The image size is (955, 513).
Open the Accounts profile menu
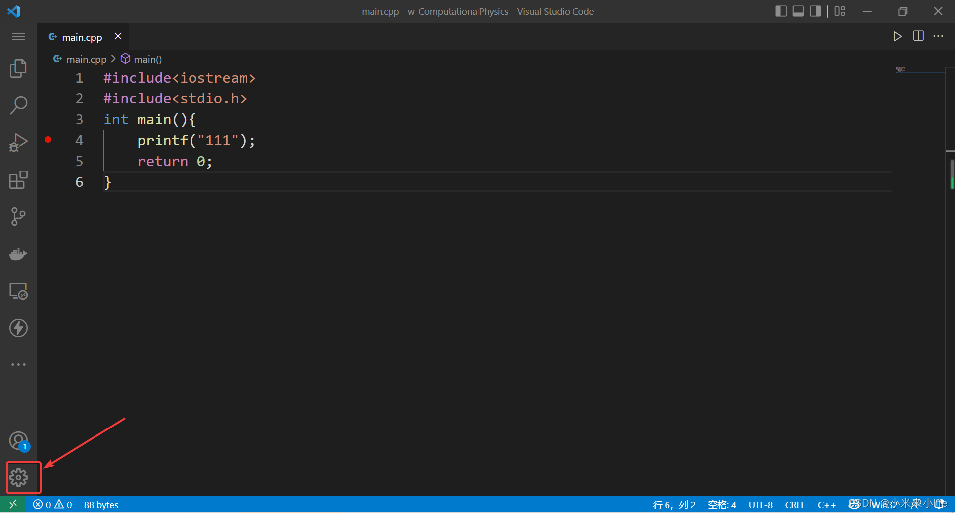click(18, 440)
